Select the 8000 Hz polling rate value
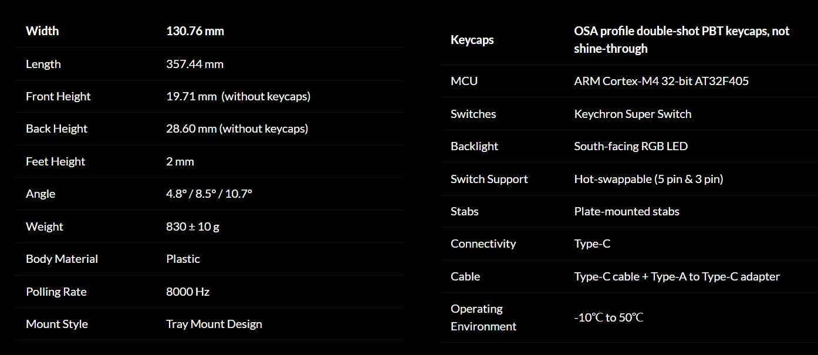The height and width of the screenshot is (355, 818). 187,292
